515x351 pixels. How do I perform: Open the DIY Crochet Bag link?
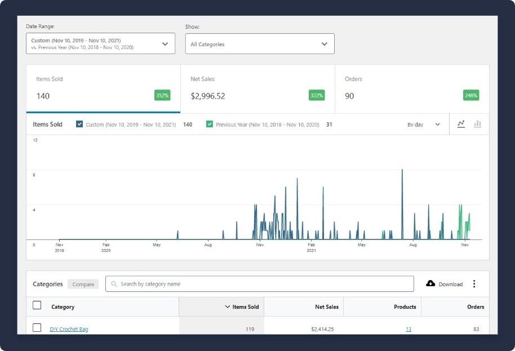[x=69, y=329]
